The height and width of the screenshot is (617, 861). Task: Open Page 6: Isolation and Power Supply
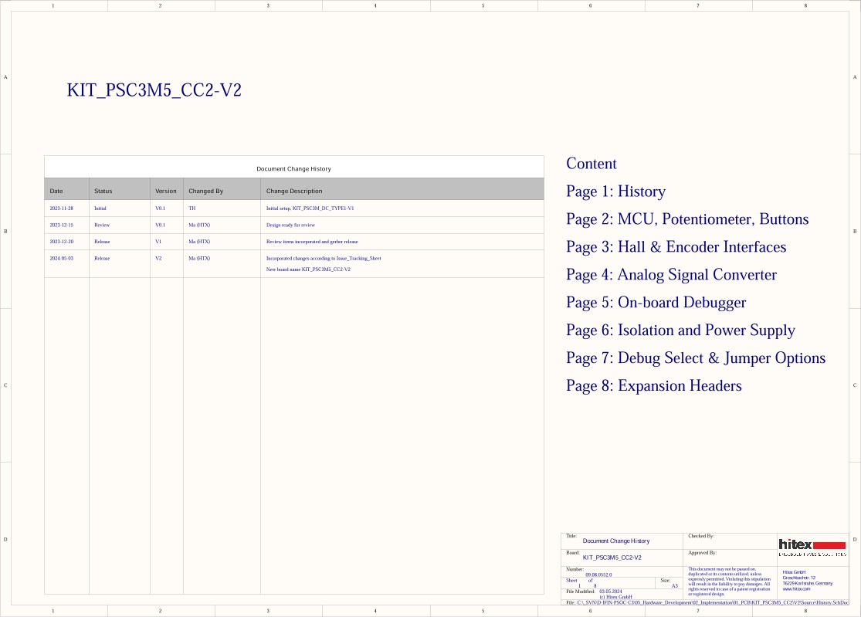[680, 331]
